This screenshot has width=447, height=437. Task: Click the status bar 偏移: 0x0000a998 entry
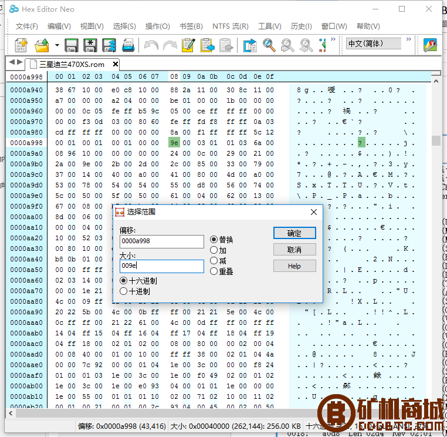[122, 426]
